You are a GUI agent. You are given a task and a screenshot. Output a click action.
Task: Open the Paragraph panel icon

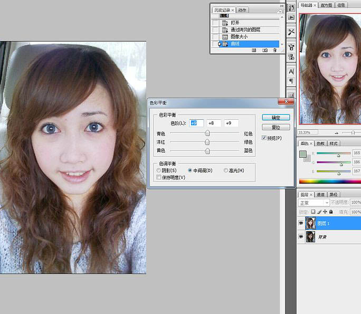tap(291, 81)
